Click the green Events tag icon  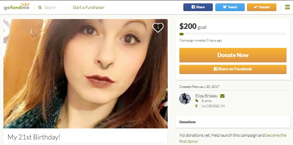click(x=197, y=101)
